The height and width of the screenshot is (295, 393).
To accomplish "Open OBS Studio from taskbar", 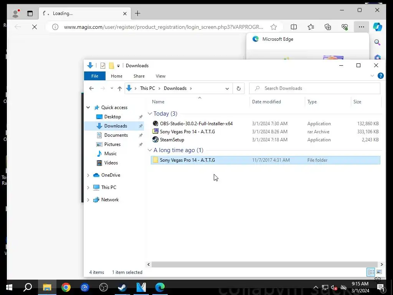I will click(104, 287).
